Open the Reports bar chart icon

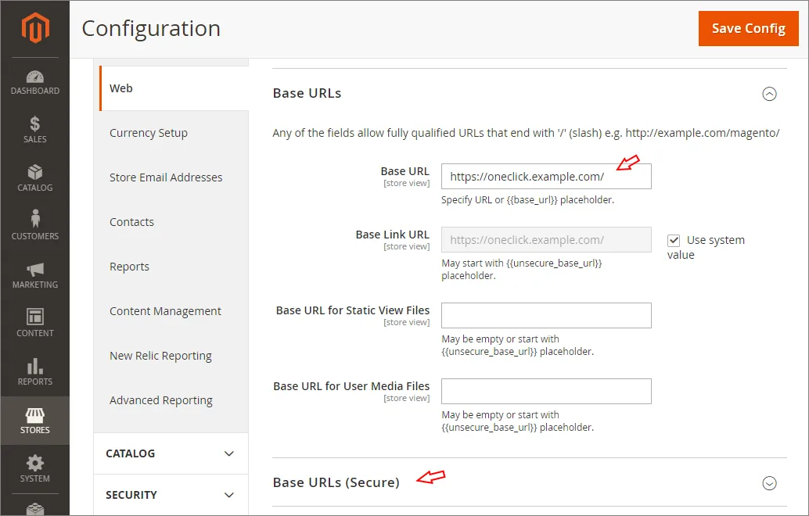(x=35, y=366)
